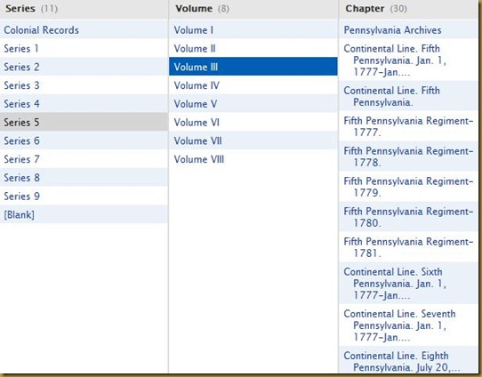Screen dimensions: 482x377
Task: Choose Volume II
Action: (x=253, y=48)
